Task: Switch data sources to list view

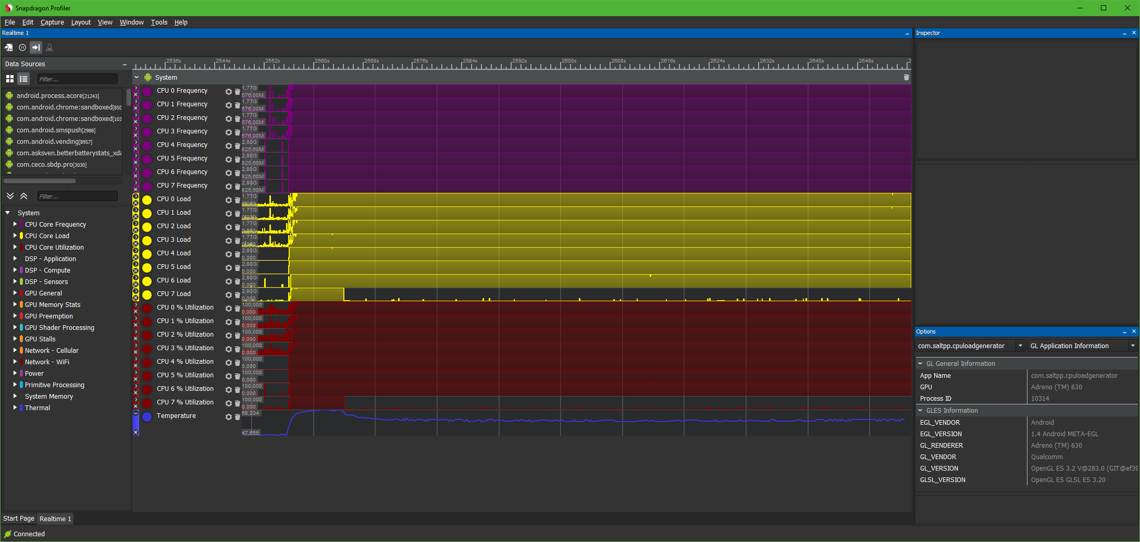Action: 23,79
